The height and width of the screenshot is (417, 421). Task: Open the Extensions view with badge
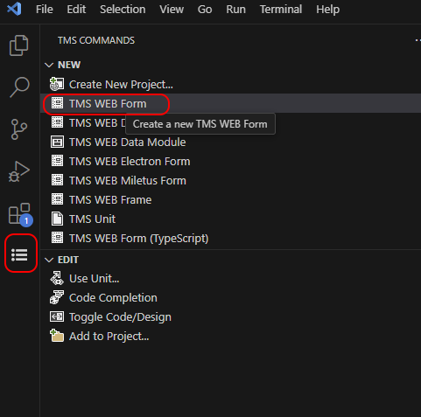click(x=20, y=214)
